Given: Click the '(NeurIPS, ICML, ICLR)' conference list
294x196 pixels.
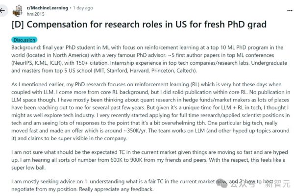Looking at the screenshot, I should pyautogui.click(x=37, y=63).
